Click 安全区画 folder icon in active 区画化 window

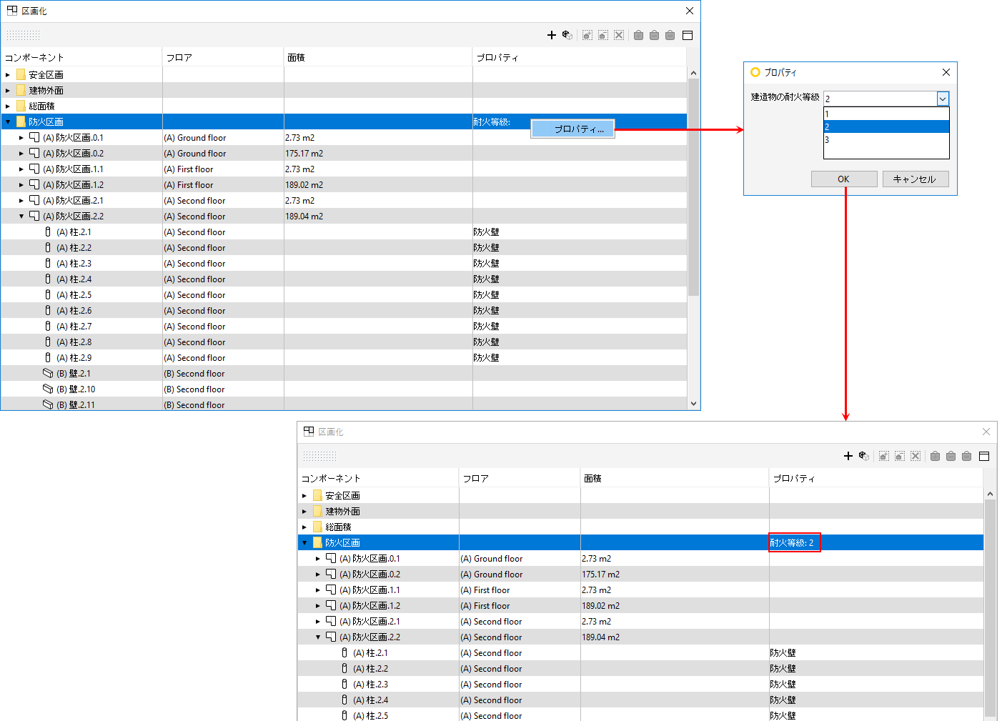pyautogui.click(x=21, y=74)
